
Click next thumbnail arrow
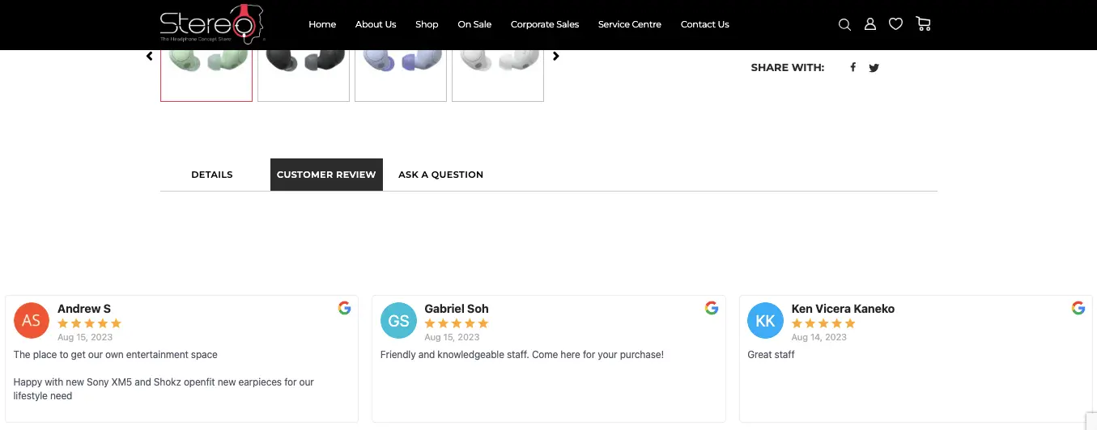click(555, 57)
